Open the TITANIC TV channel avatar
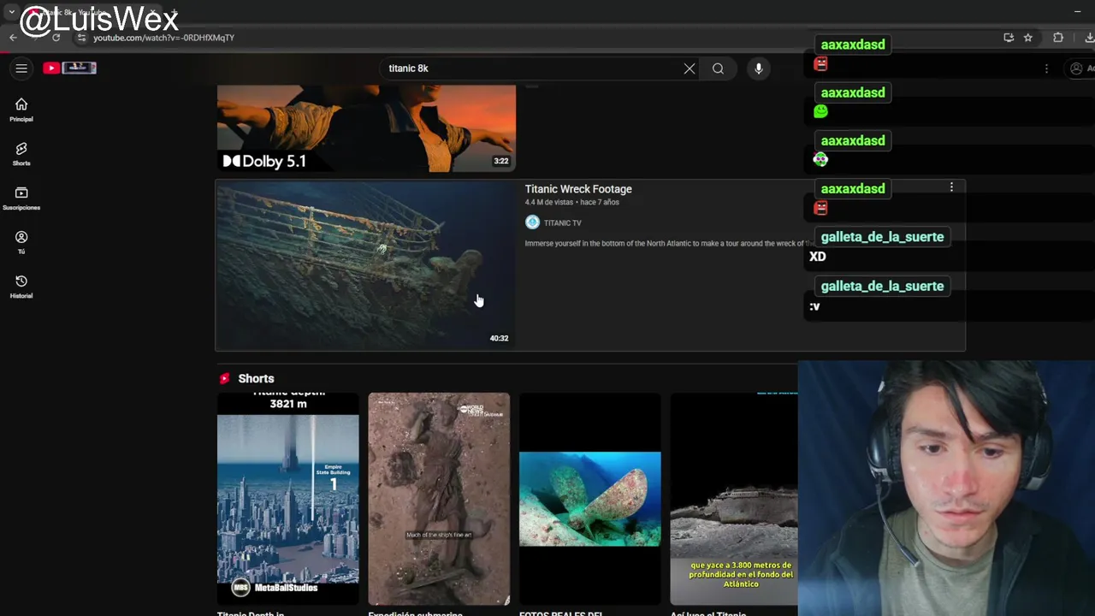The width and height of the screenshot is (1095, 616). (x=532, y=222)
